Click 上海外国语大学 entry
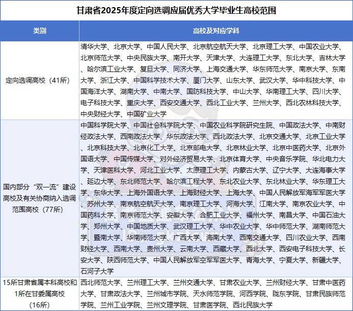353x311 pixels. pos(150,193)
